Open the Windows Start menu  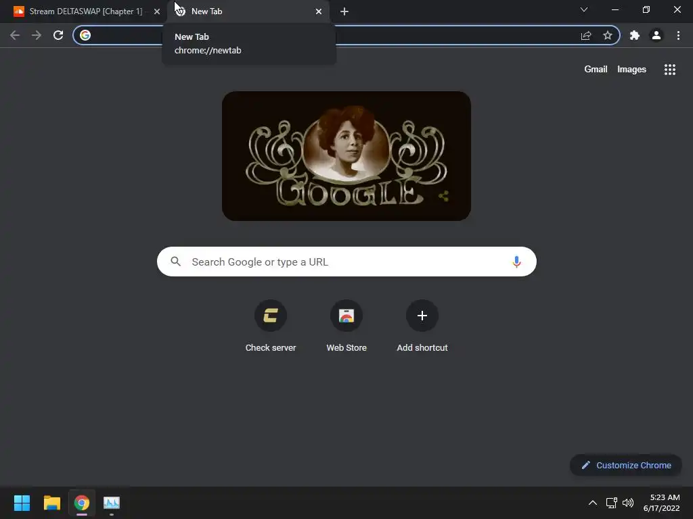pos(22,503)
